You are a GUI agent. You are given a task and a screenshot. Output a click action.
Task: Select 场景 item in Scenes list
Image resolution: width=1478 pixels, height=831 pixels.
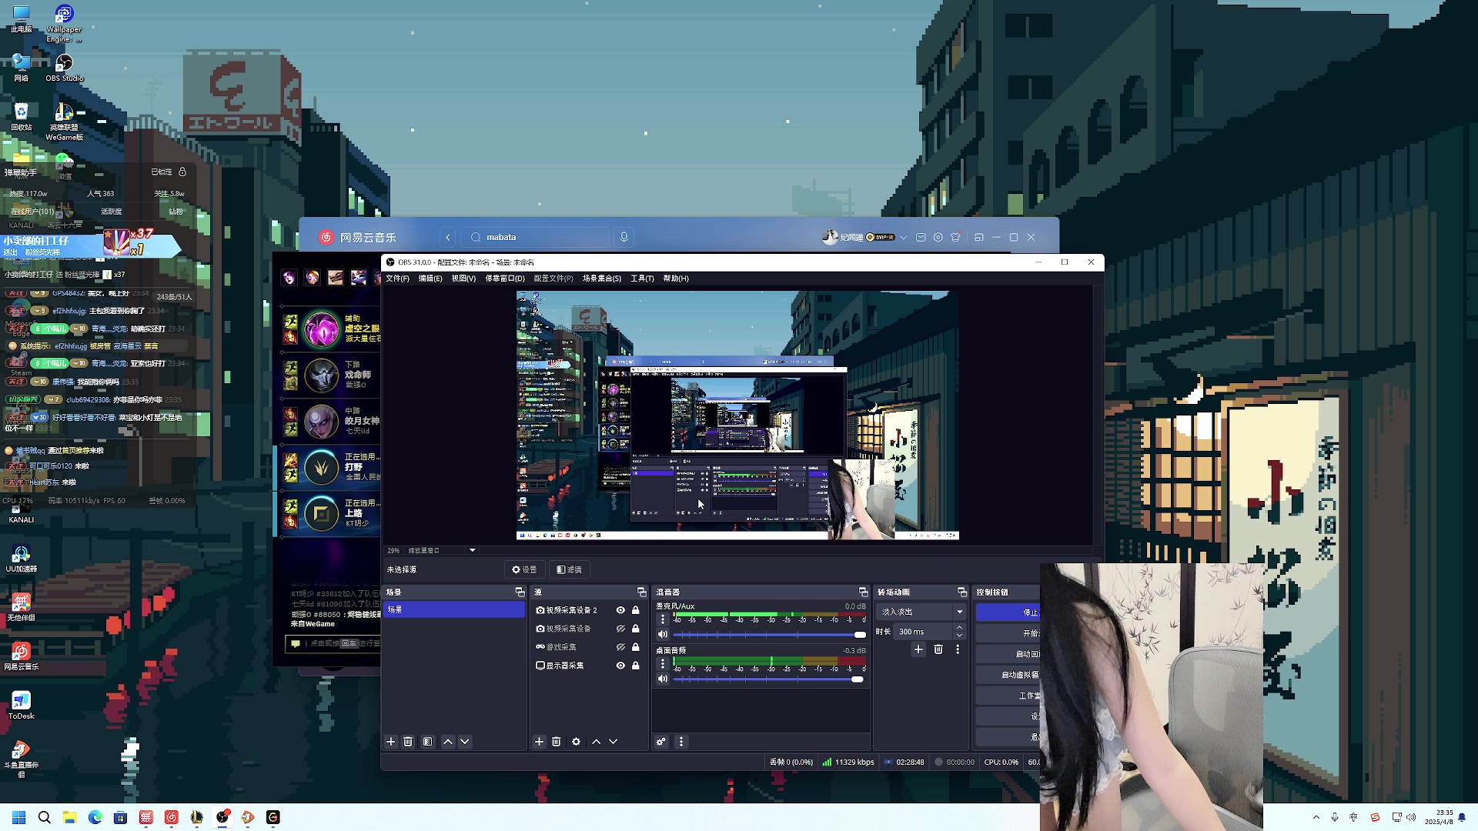(454, 609)
